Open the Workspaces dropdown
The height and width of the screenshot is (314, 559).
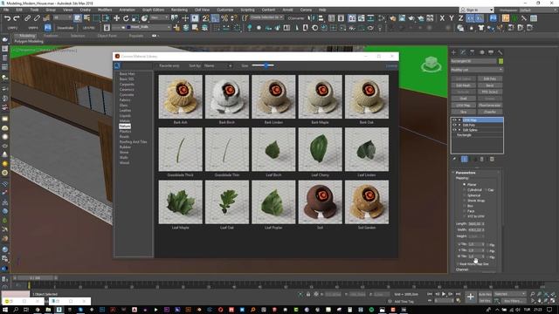540,10
